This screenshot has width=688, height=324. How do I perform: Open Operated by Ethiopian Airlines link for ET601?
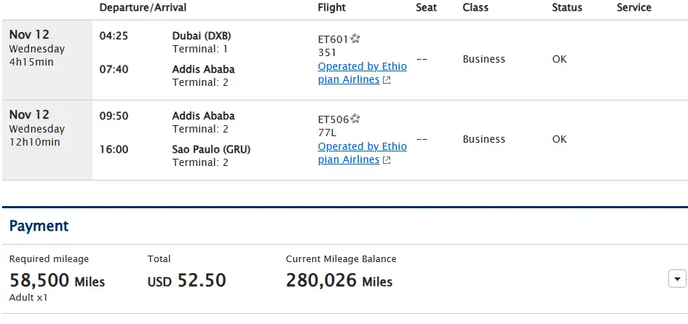tap(362, 66)
